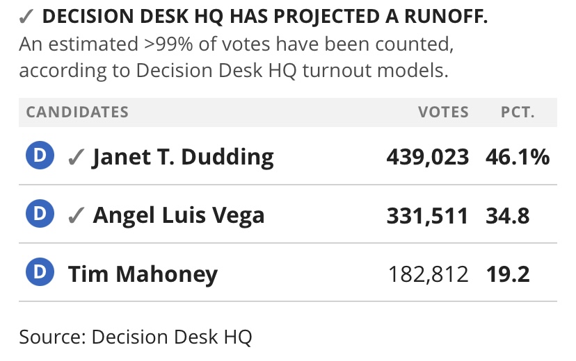Click the D party badge beside Angel Luis Vega
The height and width of the screenshot is (361, 576).
(x=40, y=213)
